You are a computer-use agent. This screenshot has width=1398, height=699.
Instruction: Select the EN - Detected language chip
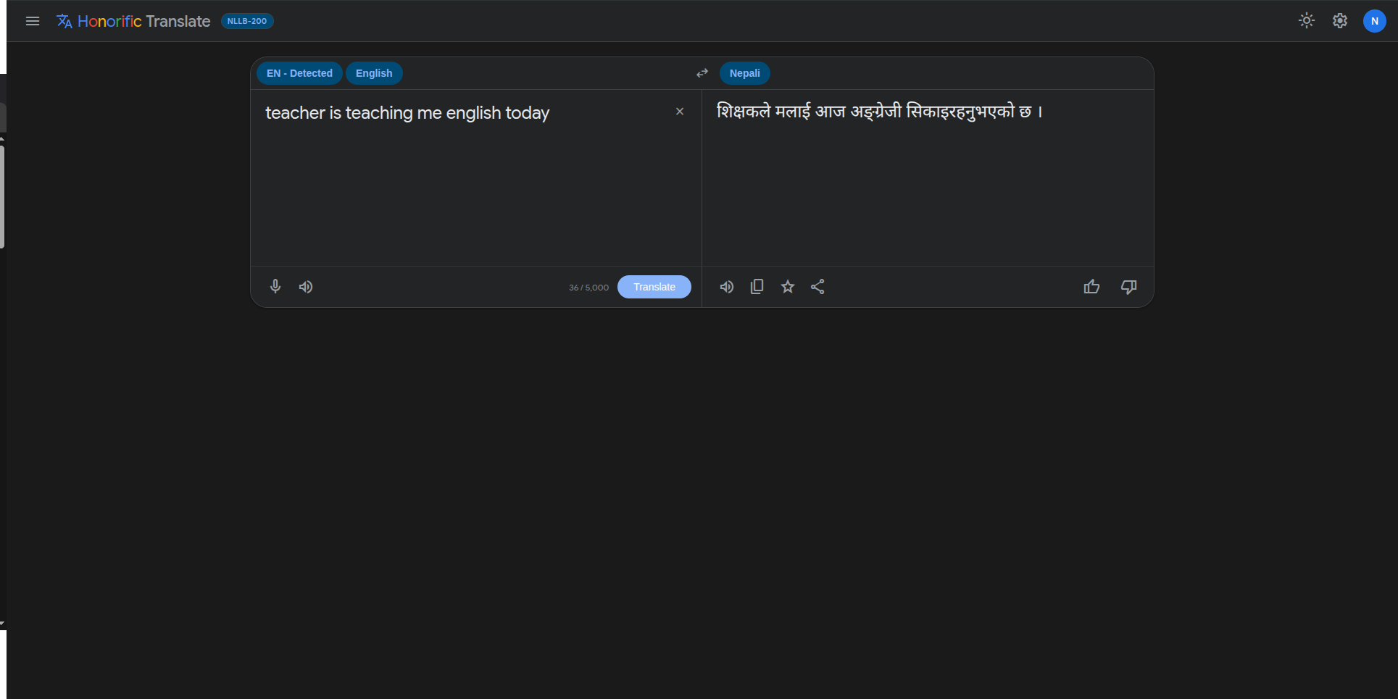[299, 73]
